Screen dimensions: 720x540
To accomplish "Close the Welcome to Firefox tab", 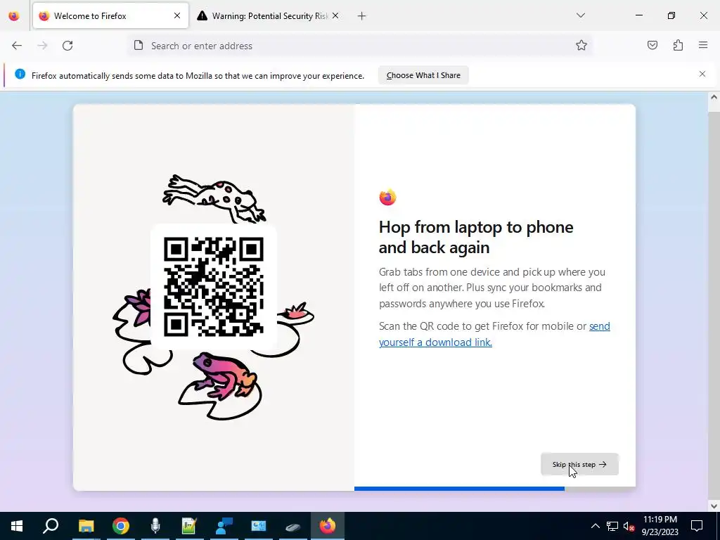I will pos(177,15).
